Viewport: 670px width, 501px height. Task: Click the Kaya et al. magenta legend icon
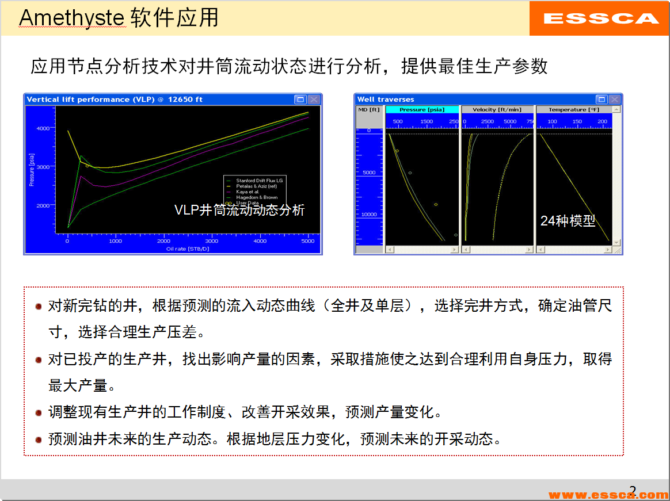229,192
